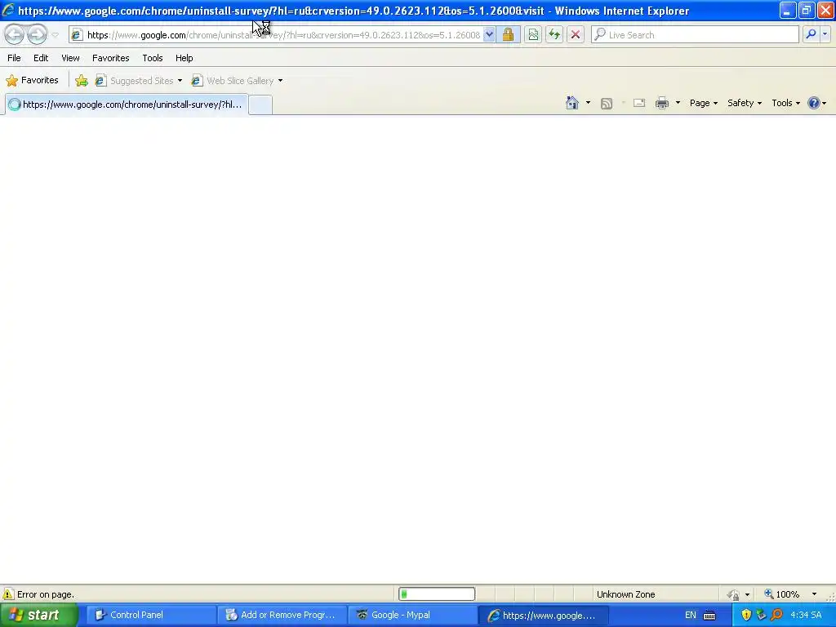Image resolution: width=836 pixels, height=627 pixels.
Task: Click the Search magnifier button
Action: tap(811, 34)
